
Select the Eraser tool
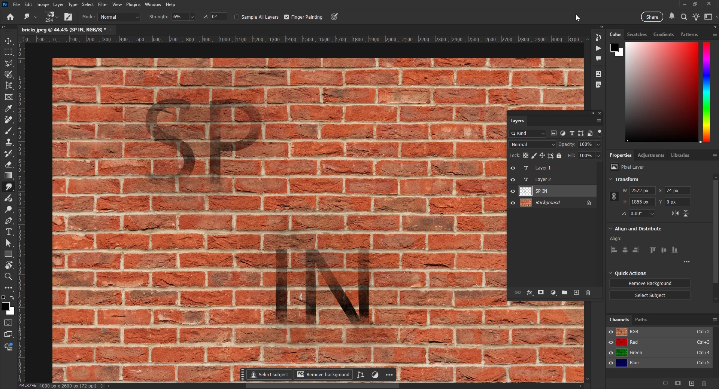point(8,165)
